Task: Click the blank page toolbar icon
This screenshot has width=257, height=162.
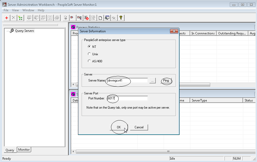Action: 100,18
